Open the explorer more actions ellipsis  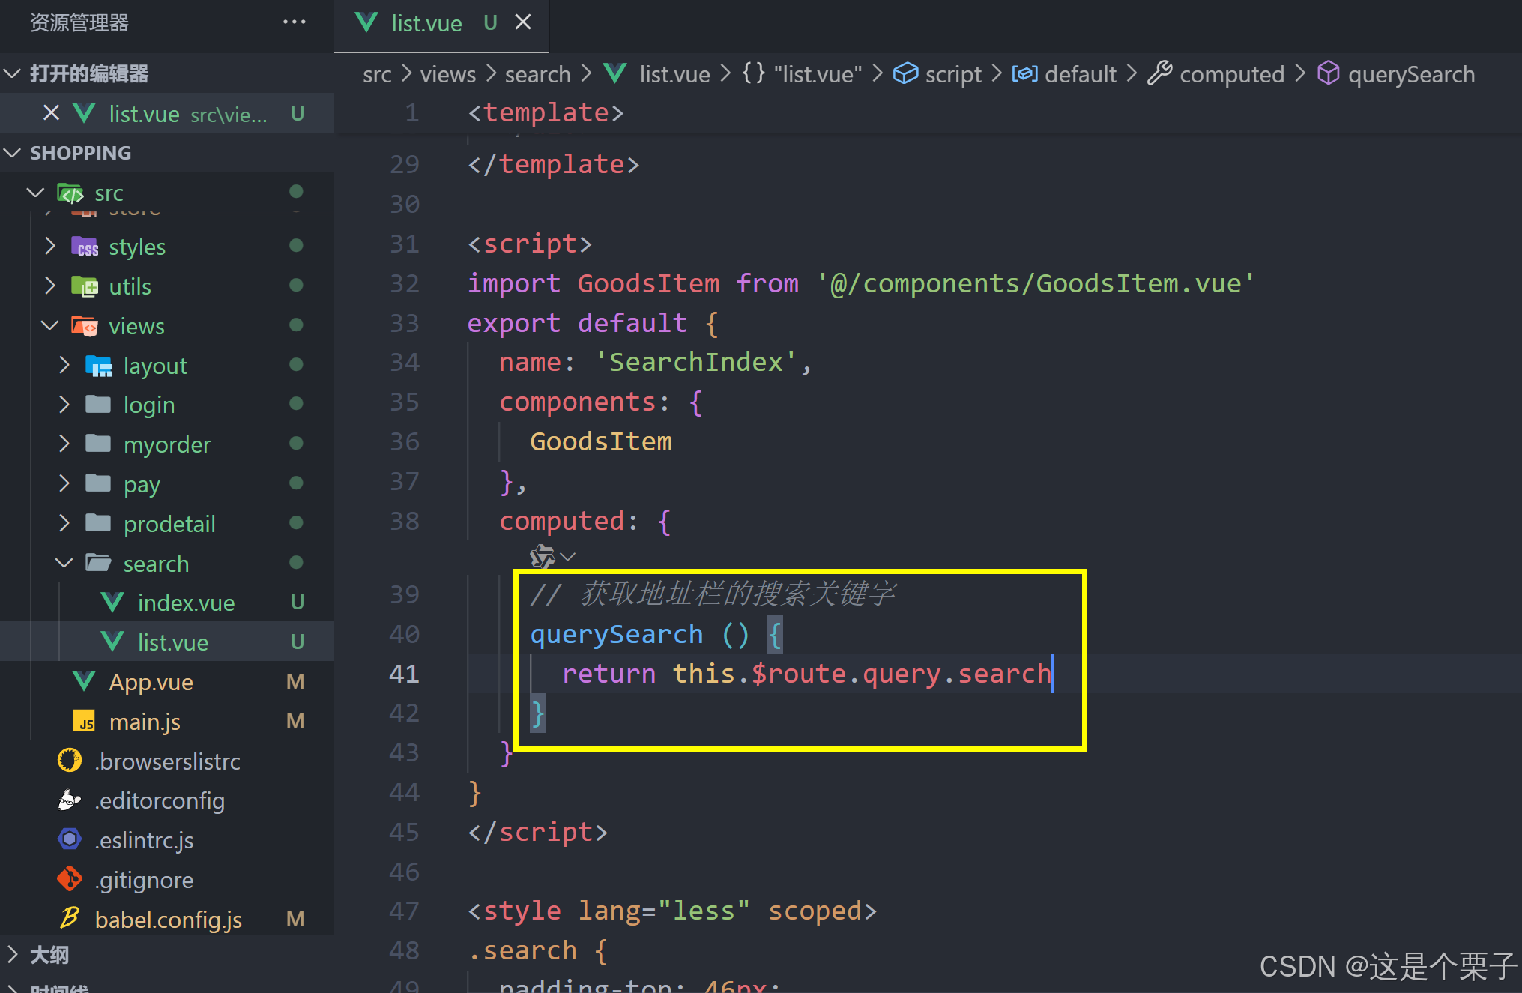[294, 22]
